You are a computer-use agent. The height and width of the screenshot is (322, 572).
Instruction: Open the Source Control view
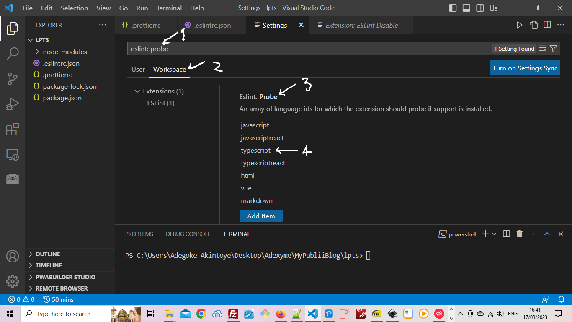click(x=13, y=78)
